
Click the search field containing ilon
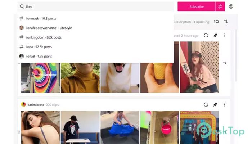95,6
